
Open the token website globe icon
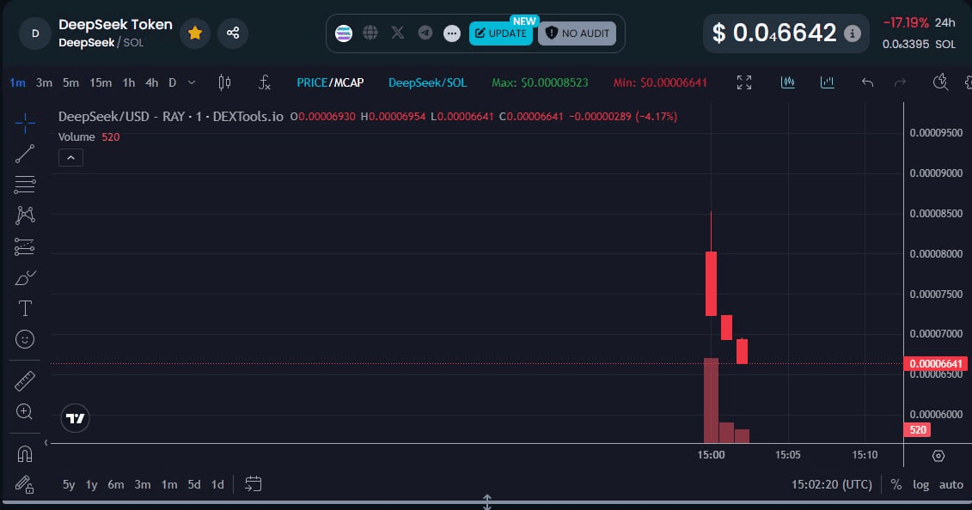point(370,33)
